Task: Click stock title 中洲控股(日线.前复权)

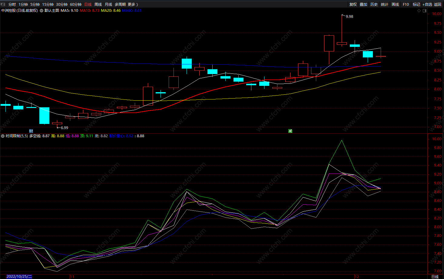Action: [20, 11]
